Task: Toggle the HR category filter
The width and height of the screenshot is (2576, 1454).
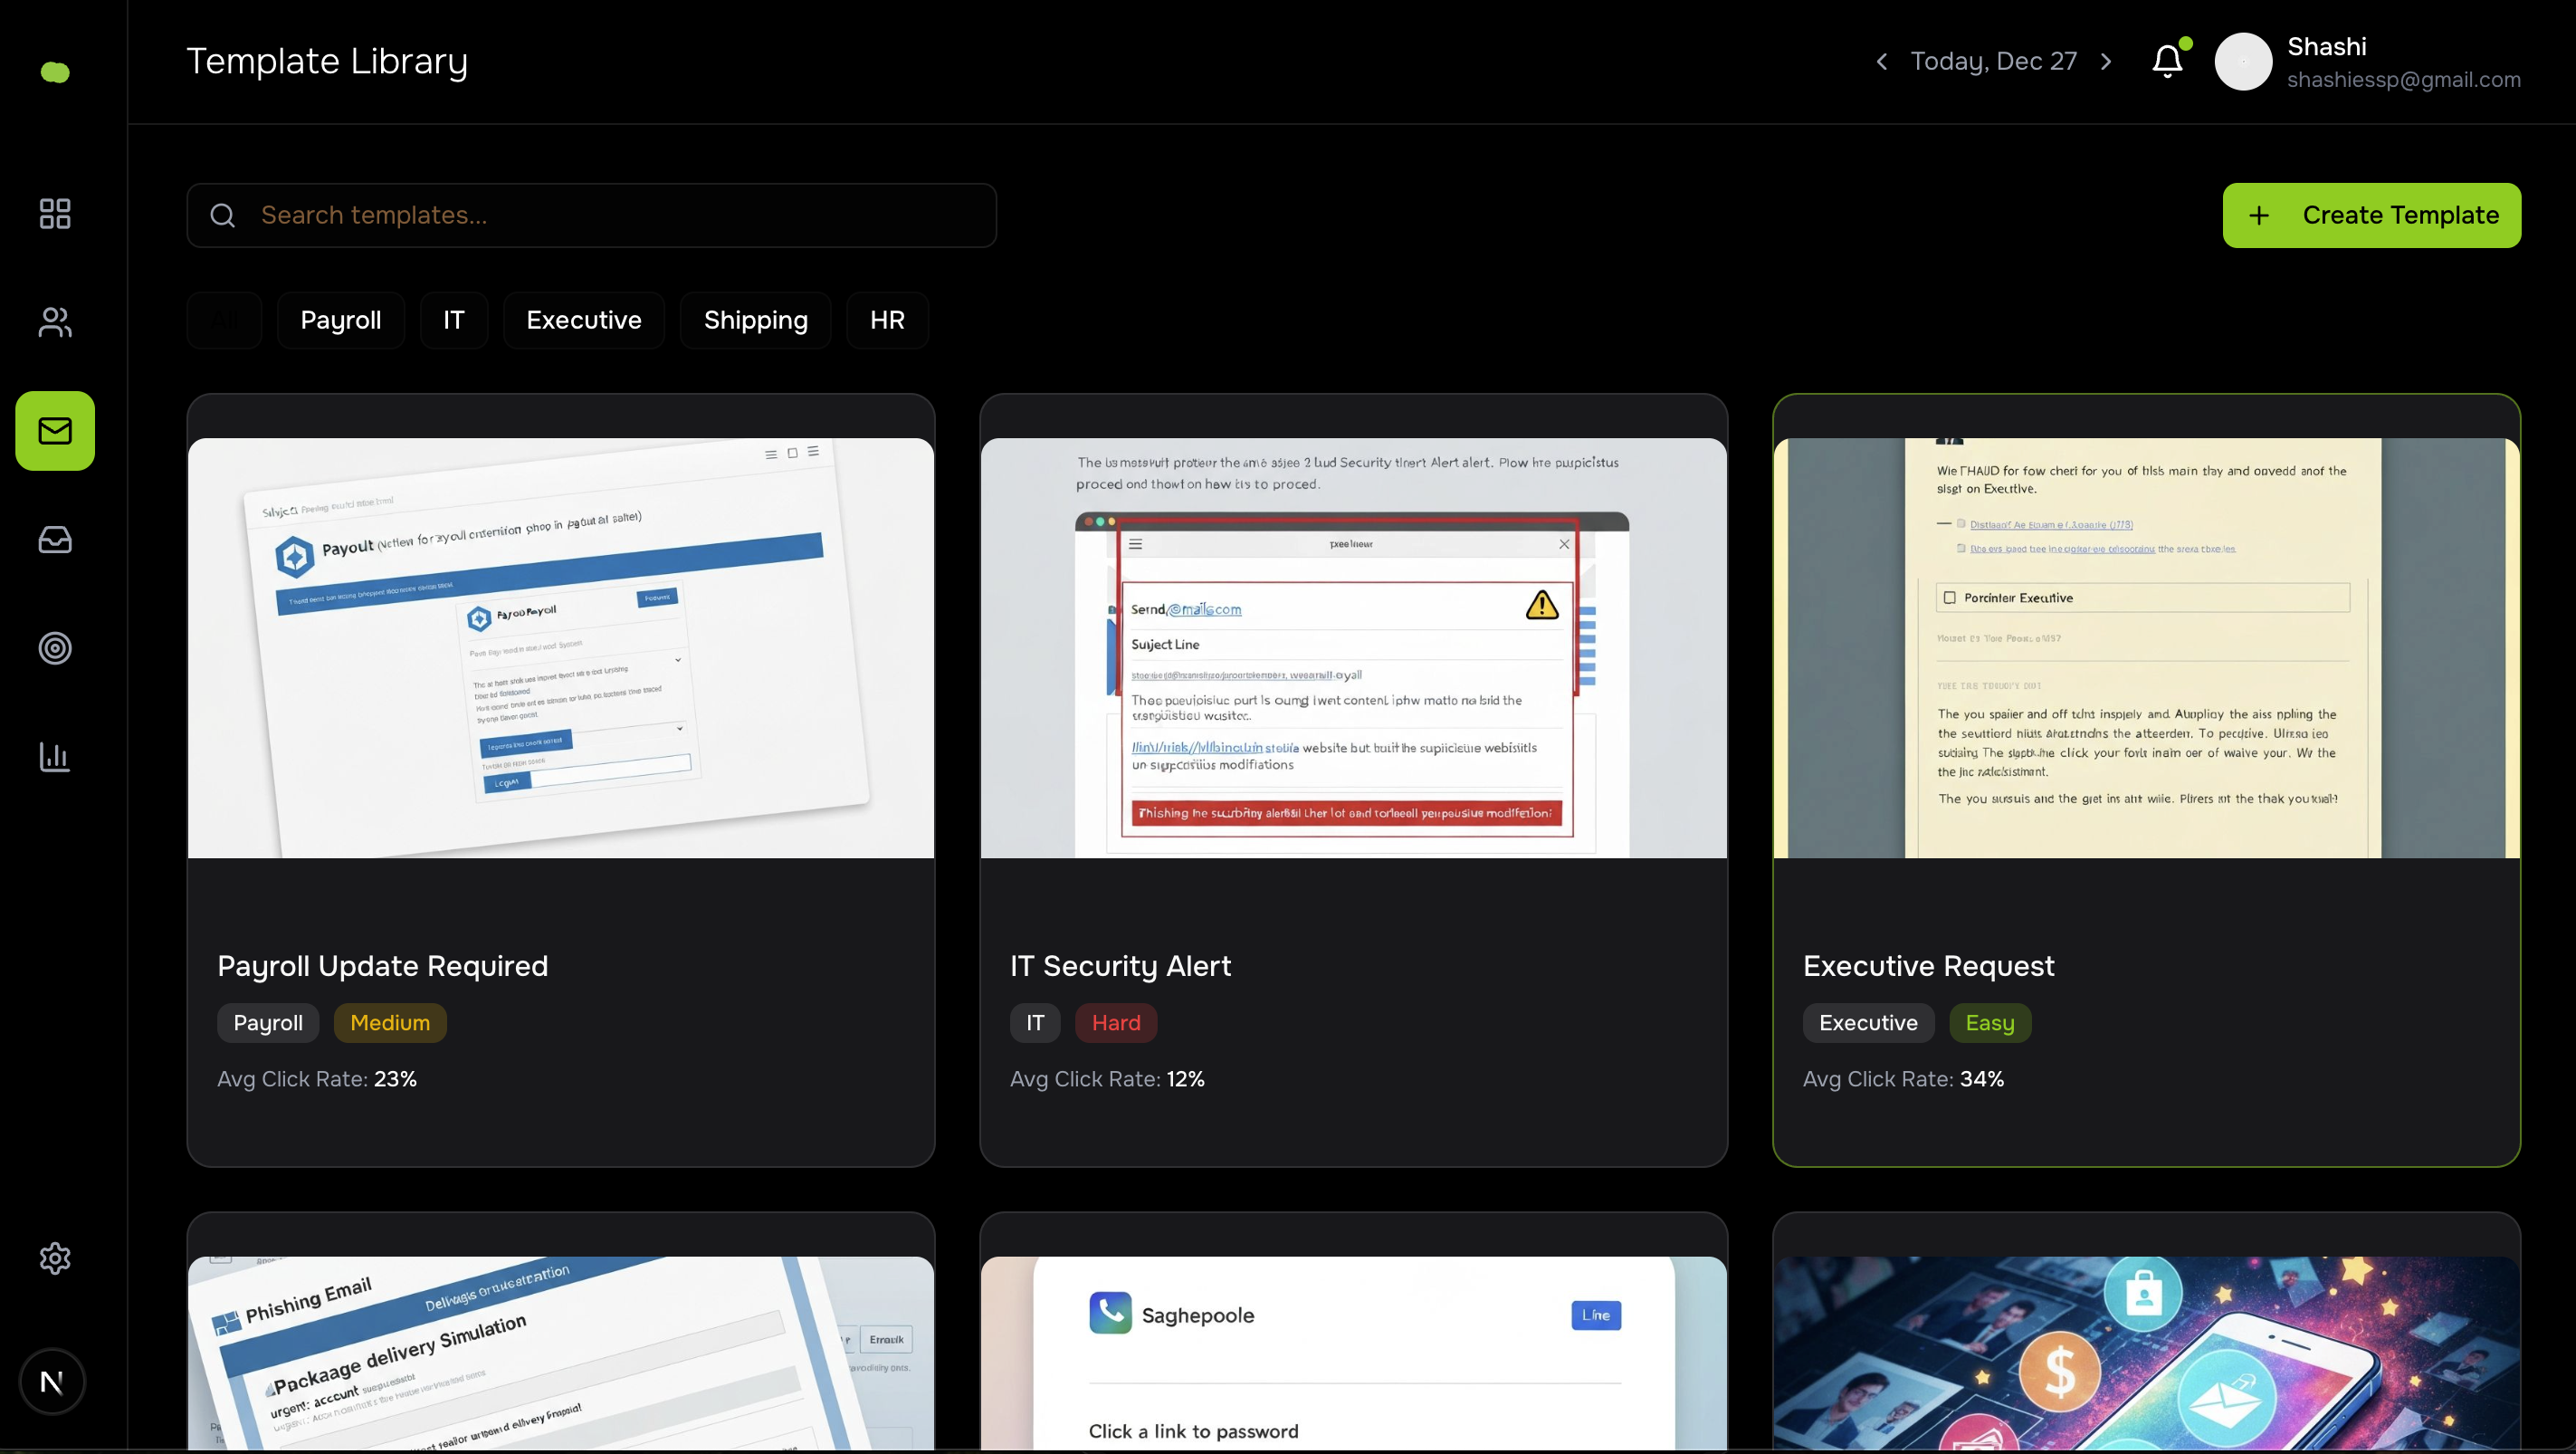Action: coord(887,320)
